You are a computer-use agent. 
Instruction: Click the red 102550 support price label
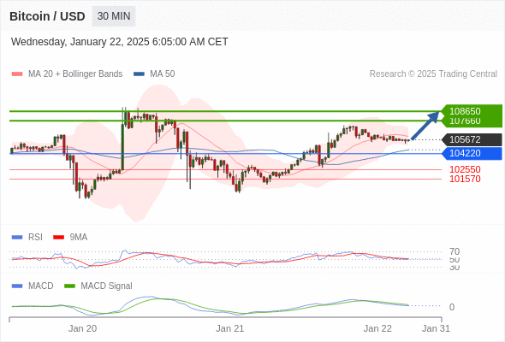click(x=465, y=169)
